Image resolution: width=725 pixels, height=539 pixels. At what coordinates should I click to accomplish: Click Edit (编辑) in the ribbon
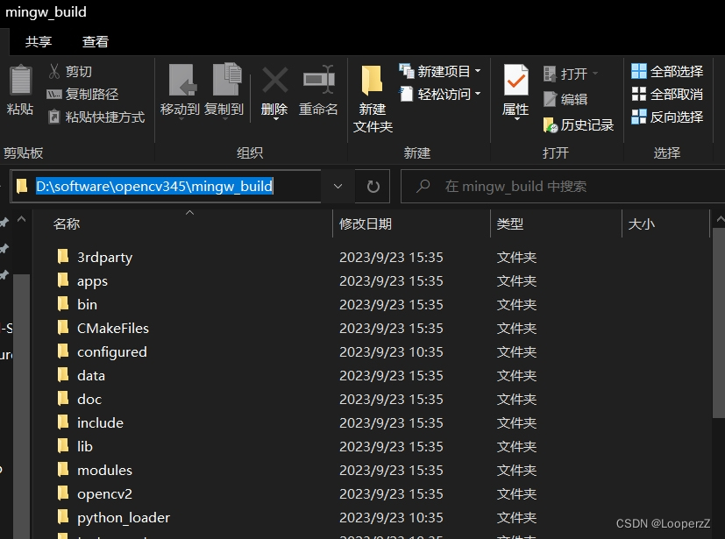click(x=565, y=99)
